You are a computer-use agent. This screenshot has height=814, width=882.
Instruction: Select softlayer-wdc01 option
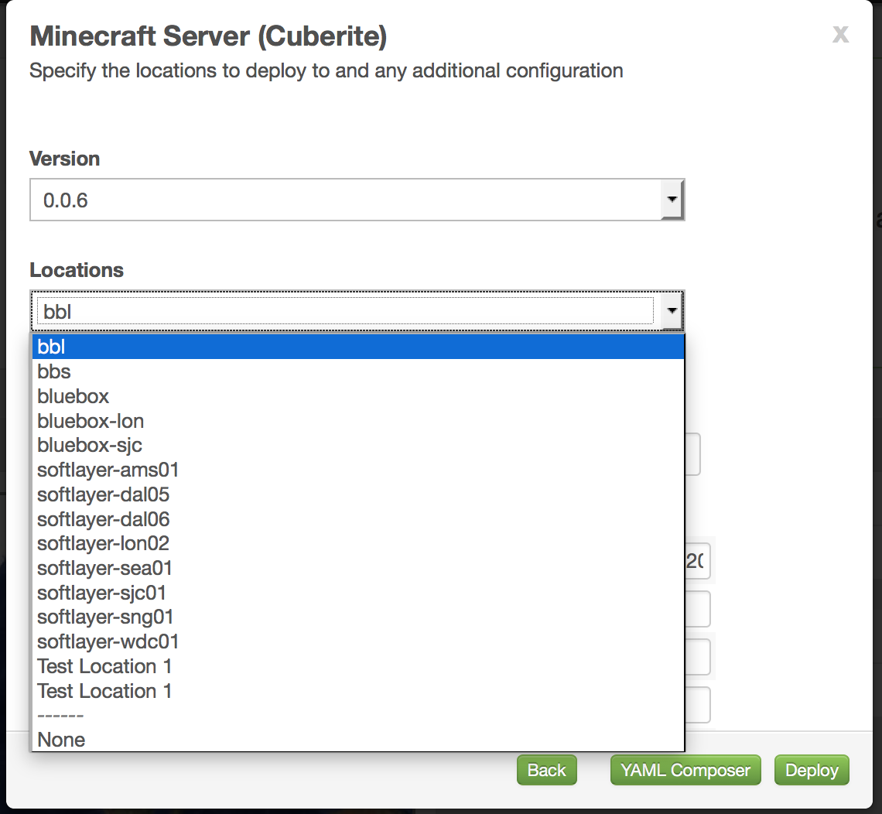pos(358,642)
